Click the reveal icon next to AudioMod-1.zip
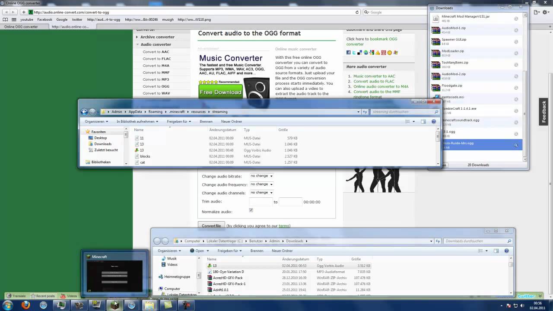The width and height of the screenshot is (553, 311). [x=516, y=30]
